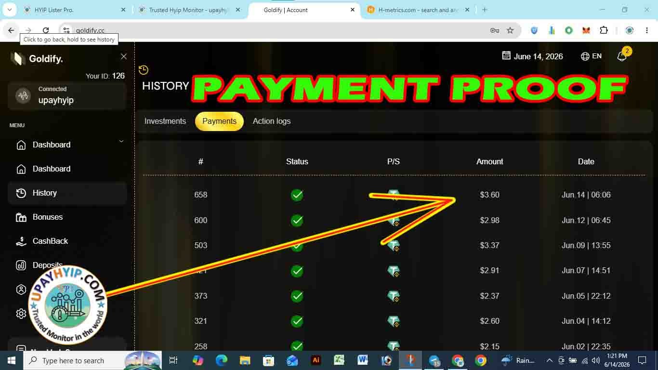The image size is (658, 370).
Task: Click the Tether icon in Jun.07 row
Action: pos(394,271)
